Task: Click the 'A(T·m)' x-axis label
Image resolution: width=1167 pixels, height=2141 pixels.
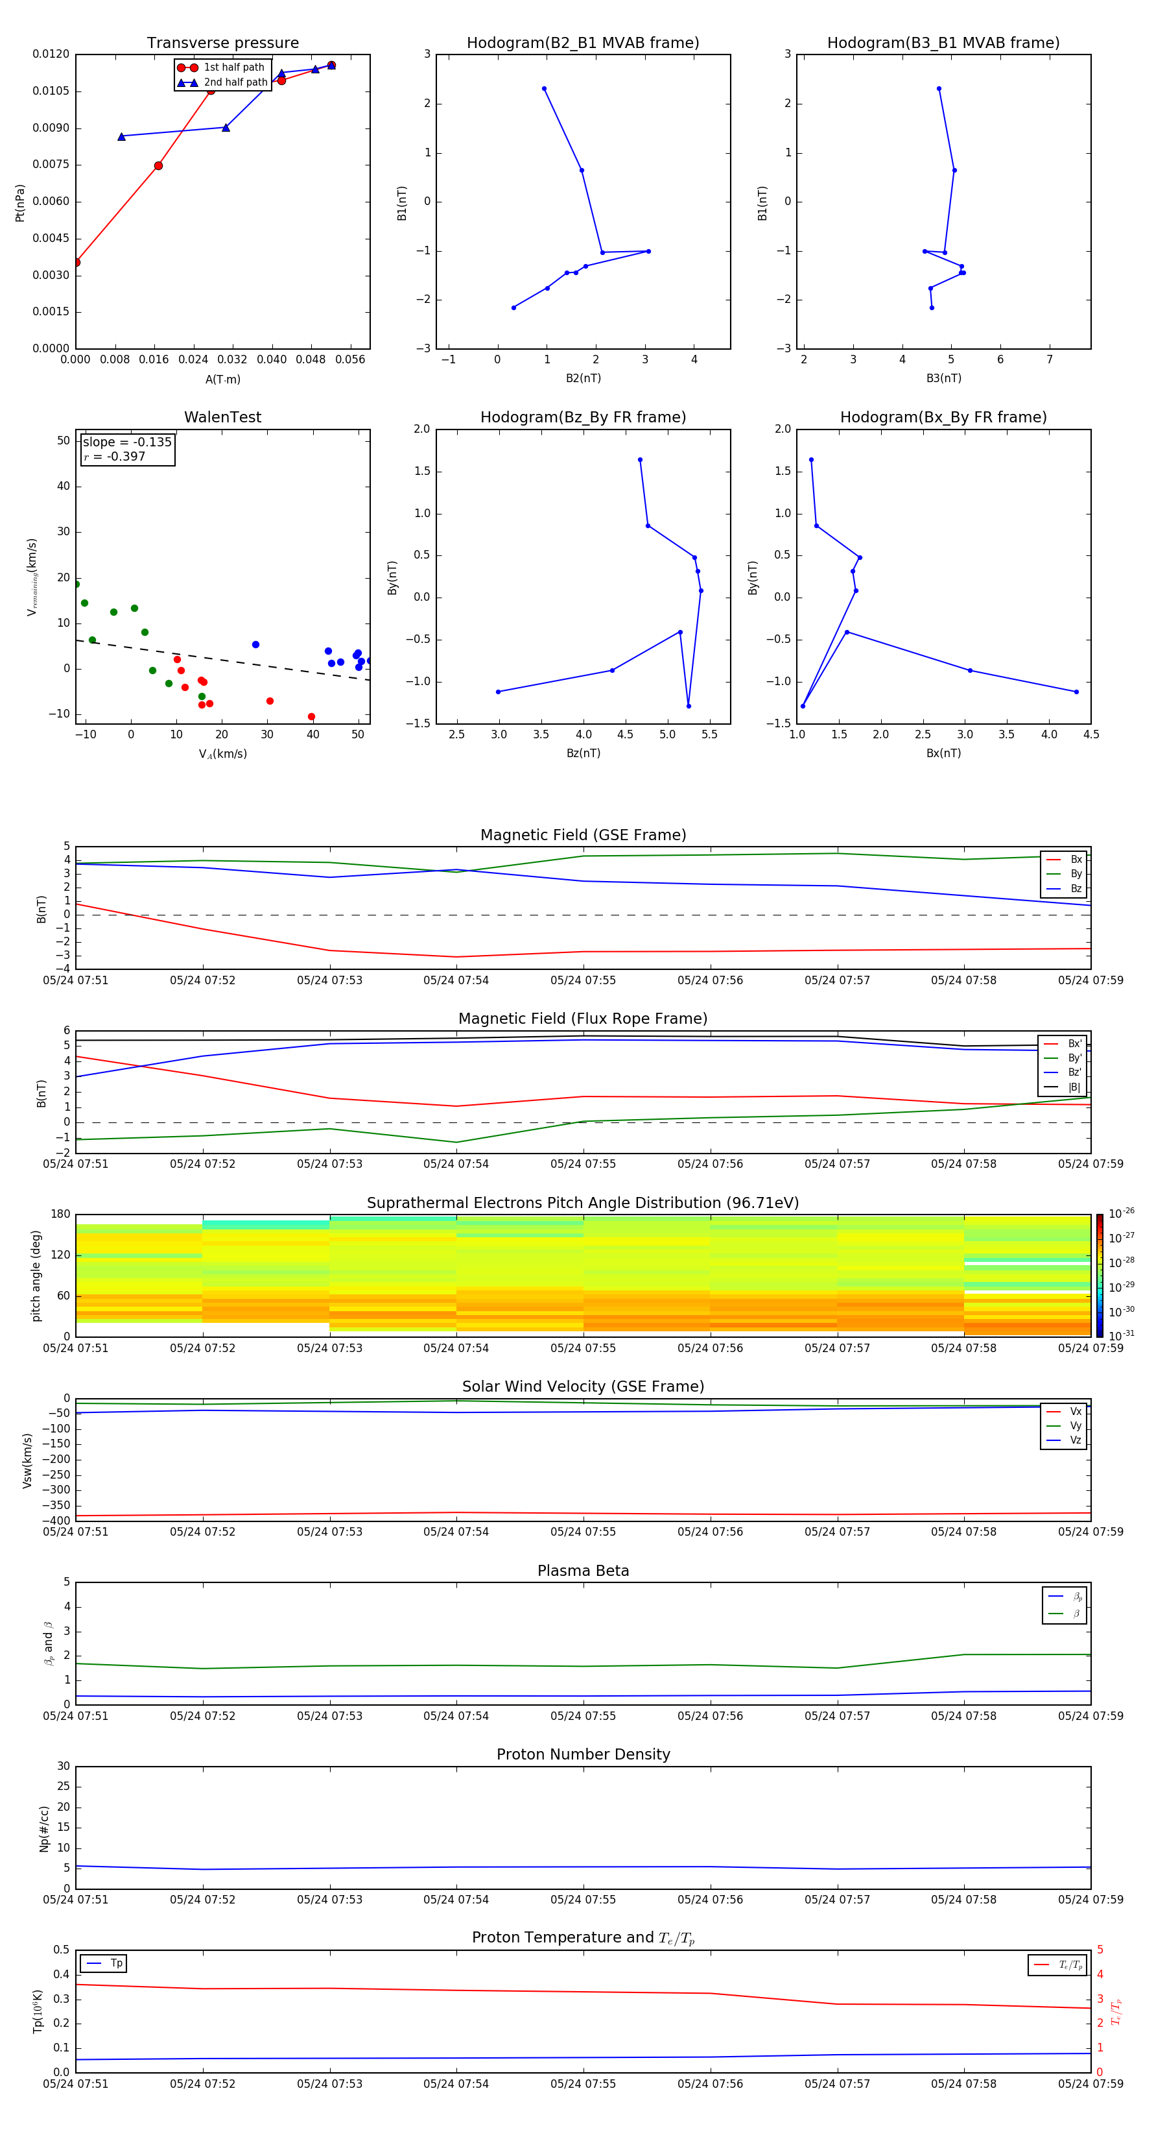Action: 222,380
